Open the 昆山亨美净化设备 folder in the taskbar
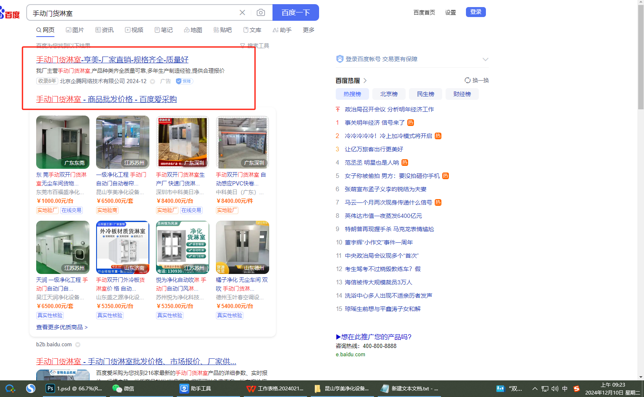644x397 pixels. [342, 389]
